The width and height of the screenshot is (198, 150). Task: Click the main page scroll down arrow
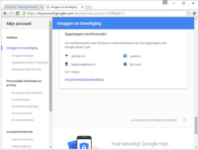click(x=196, y=147)
